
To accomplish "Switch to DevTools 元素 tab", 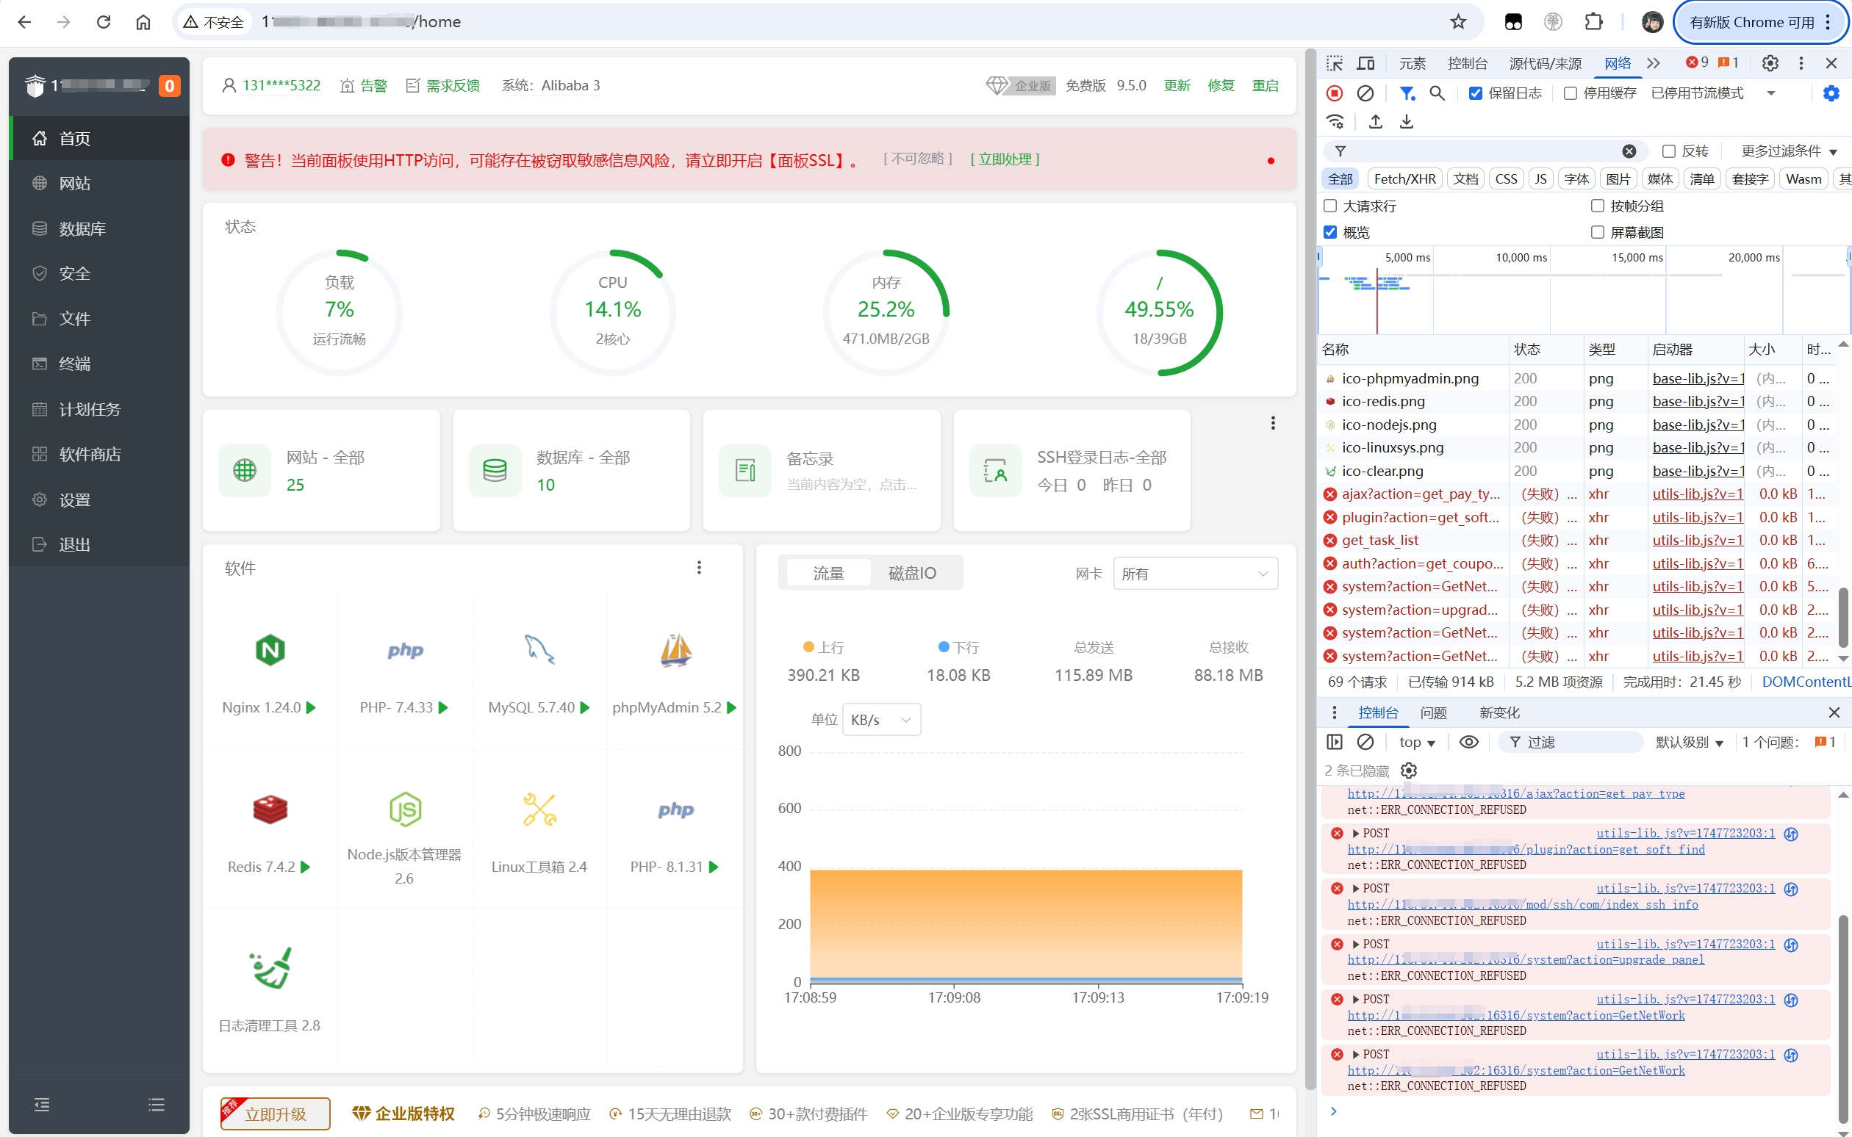I will click(x=1412, y=63).
